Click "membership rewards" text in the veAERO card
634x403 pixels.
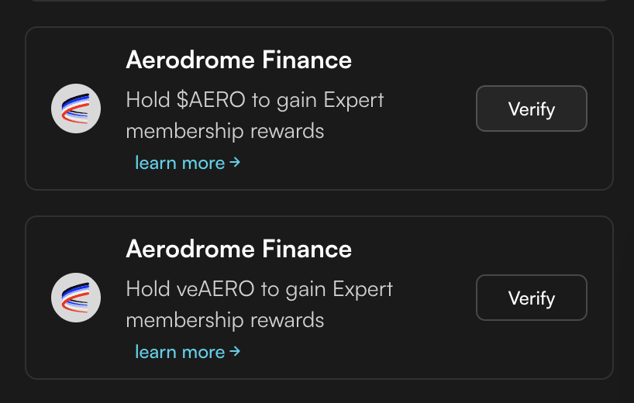tap(225, 319)
